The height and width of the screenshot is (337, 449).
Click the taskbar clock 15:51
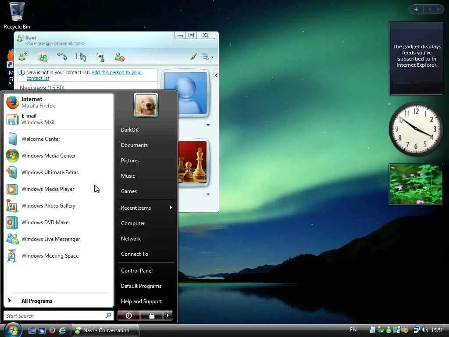pos(437,330)
